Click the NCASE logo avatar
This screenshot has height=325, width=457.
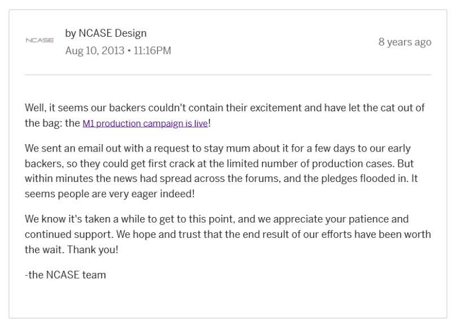click(x=39, y=42)
